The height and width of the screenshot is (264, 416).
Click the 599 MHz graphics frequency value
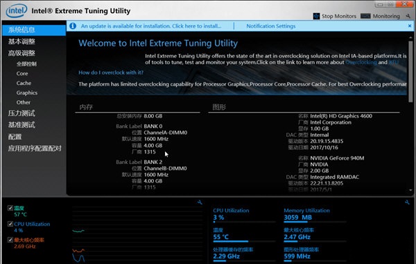click(297, 256)
